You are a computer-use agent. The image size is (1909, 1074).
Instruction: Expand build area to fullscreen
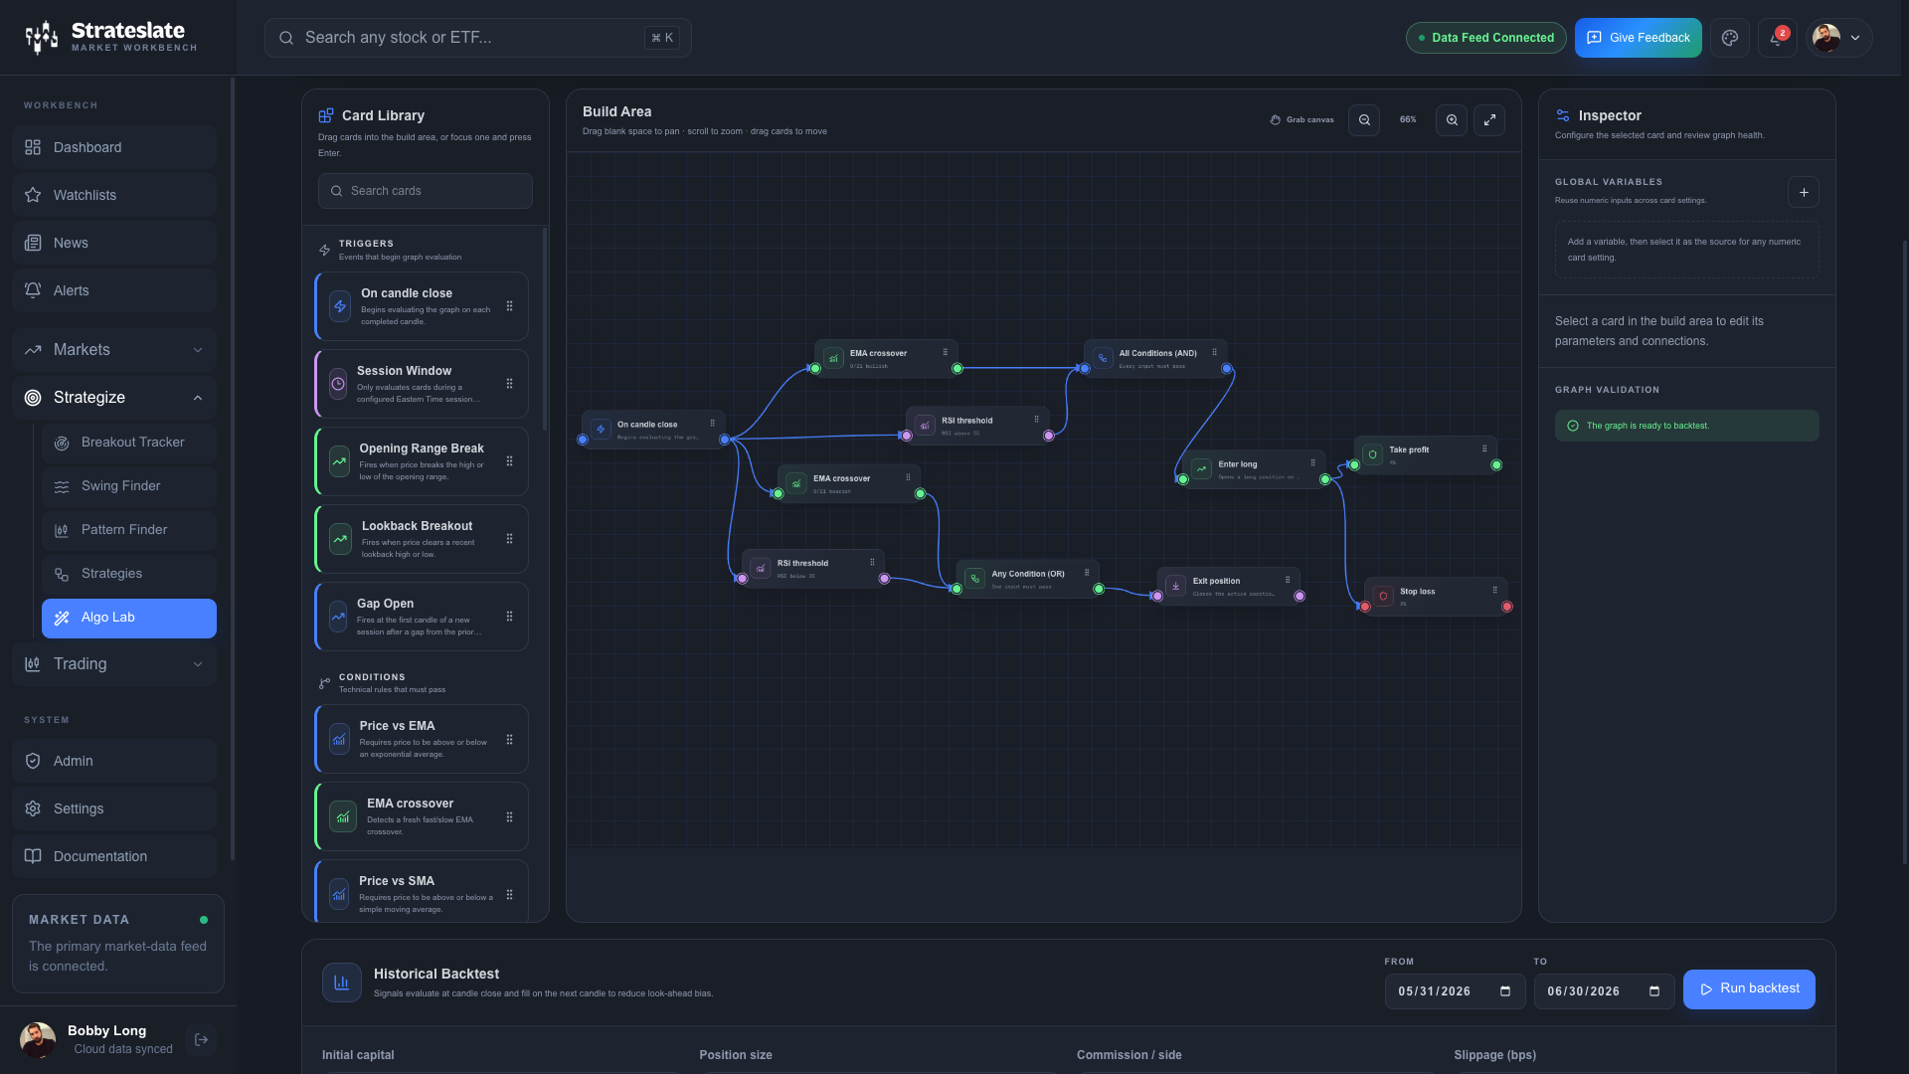point(1489,120)
